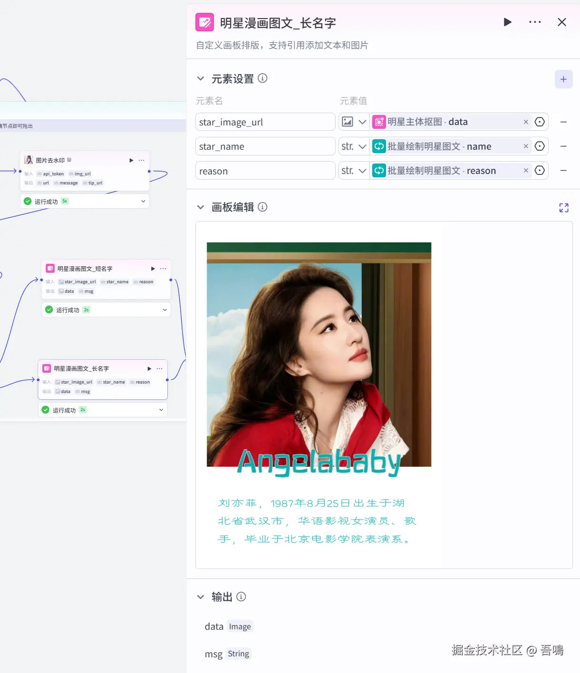This screenshot has height=673, width=580.
Task: Click the msg String output entry
Action: (228, 654)
